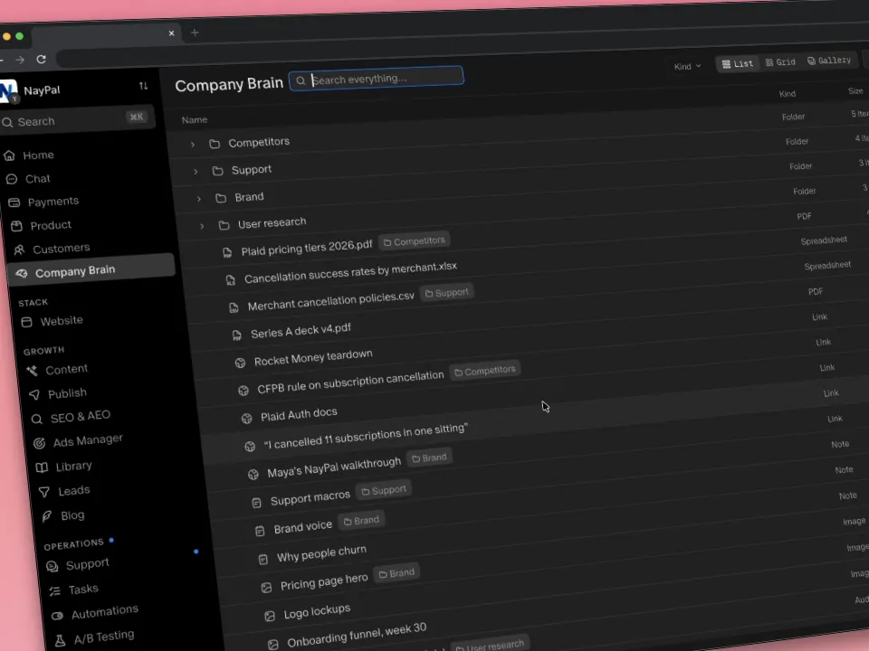Click the Brand tag on Pricing page hero
Screen dimensions: 869x651
(396, 573)
